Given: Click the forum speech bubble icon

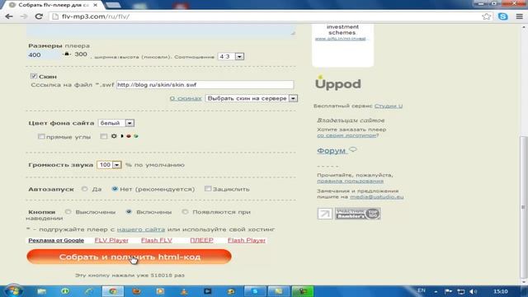Looking at the screenshot, I should (352, 149).
